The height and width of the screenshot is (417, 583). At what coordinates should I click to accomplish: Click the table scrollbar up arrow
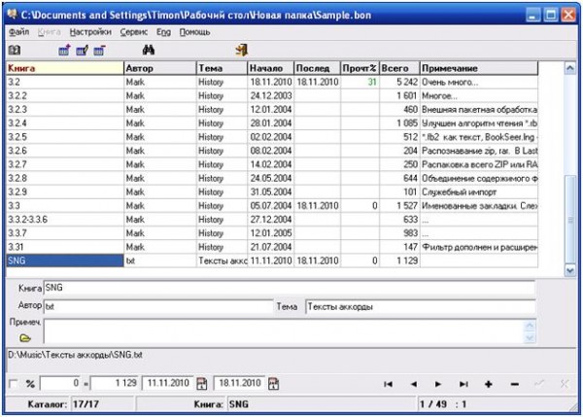pos(570,68)
